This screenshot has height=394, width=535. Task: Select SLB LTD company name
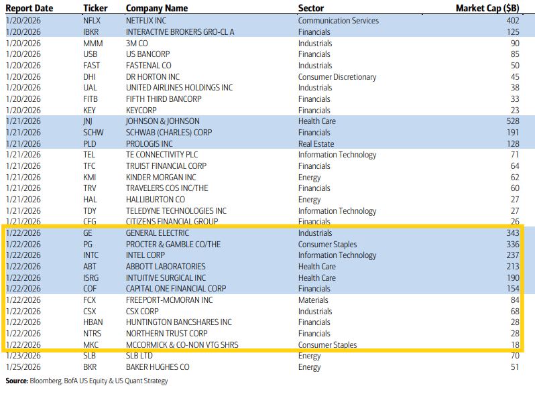tap(139, 356)
